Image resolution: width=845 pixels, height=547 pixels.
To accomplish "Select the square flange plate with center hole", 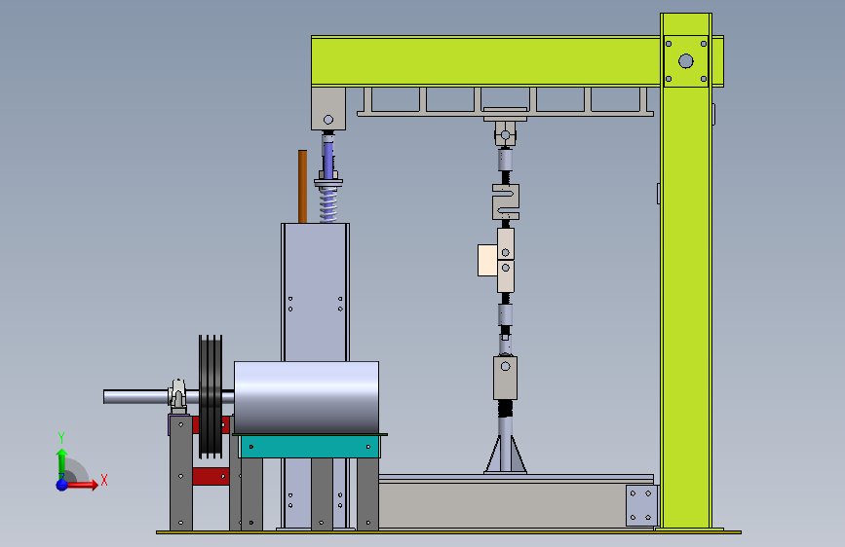I will pyautogui.click(x=686, y=61).
